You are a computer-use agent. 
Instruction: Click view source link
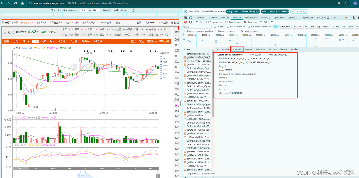[x=255, y=55]
